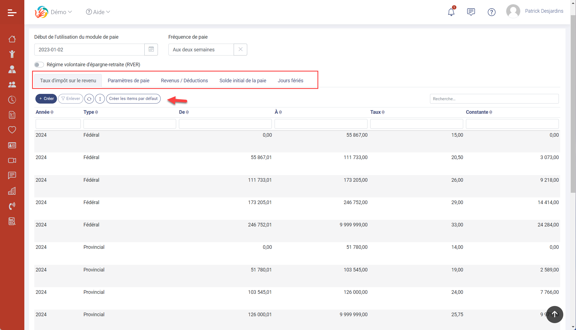Click the Recherche search field

pos(494,99)
